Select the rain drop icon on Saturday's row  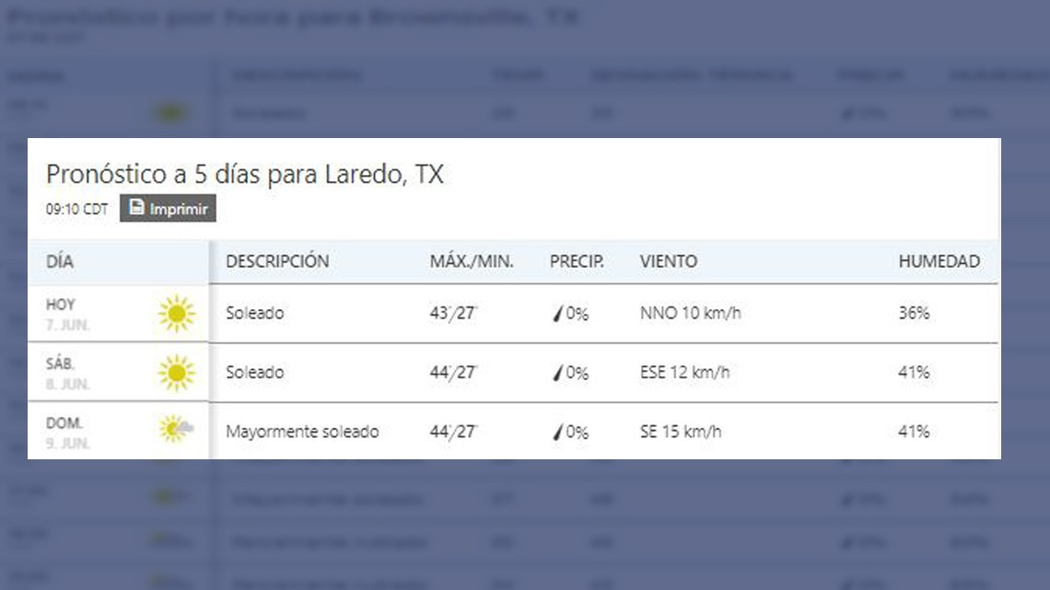click(x=558, y=373)
